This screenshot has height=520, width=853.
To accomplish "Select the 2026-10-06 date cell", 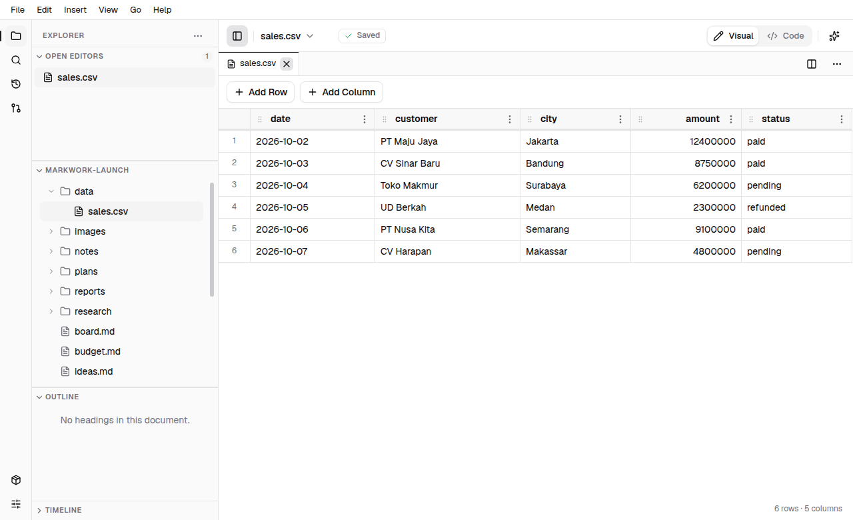I will pos(313,229).
